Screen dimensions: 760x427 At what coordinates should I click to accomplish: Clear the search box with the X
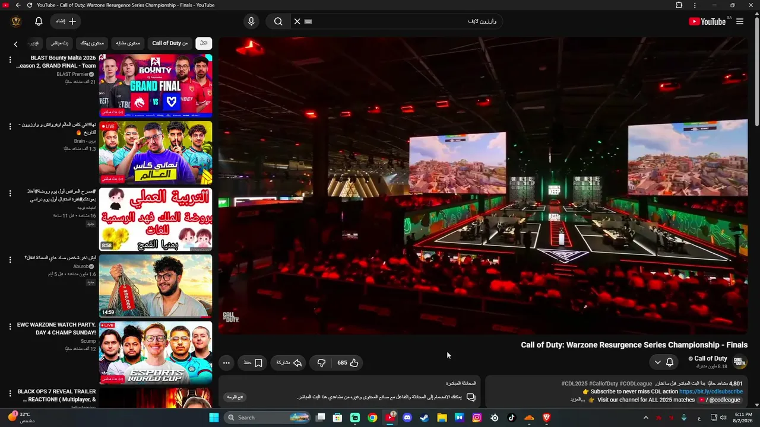tap(297, 21)
